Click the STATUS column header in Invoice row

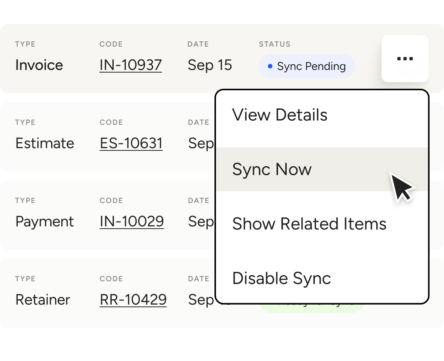(274, 44)
